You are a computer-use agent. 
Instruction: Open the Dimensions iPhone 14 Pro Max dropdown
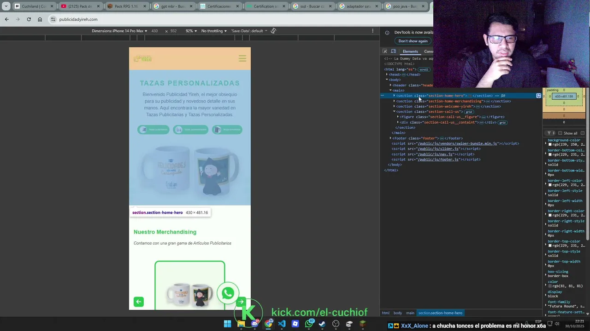[x=119, y=31]
